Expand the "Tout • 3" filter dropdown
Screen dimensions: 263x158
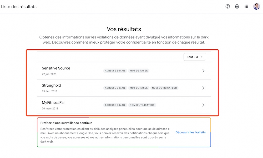click(195, 57)
